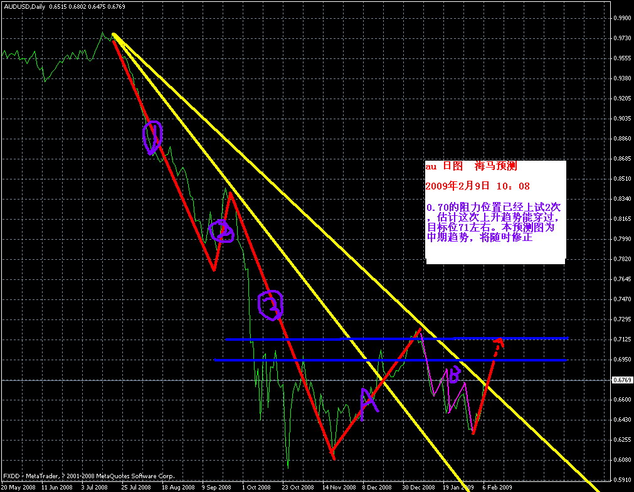Click the 0.8510 price axis label

pos(622,178)
